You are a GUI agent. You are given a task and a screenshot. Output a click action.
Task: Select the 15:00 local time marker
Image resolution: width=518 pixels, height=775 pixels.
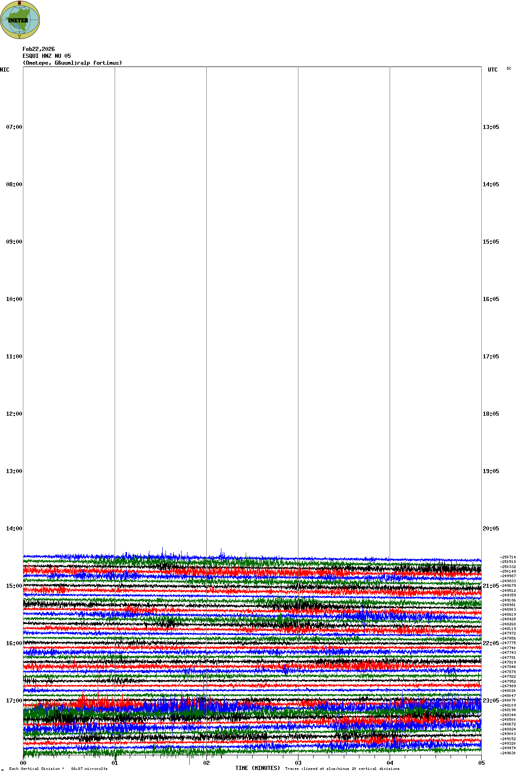pyautogui.click(x=14, y=586)
